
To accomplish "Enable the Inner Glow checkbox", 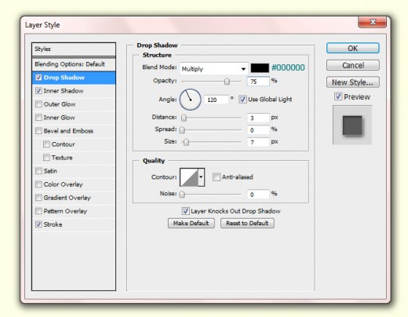I will 38,118.
